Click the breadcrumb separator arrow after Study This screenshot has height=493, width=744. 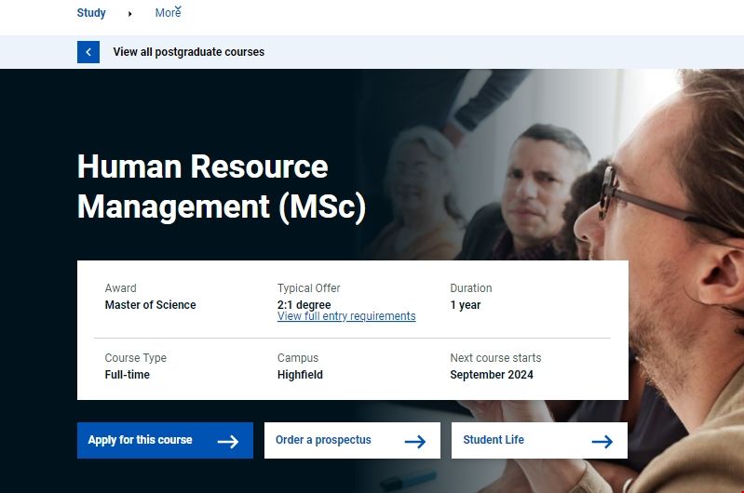point(129,14)
